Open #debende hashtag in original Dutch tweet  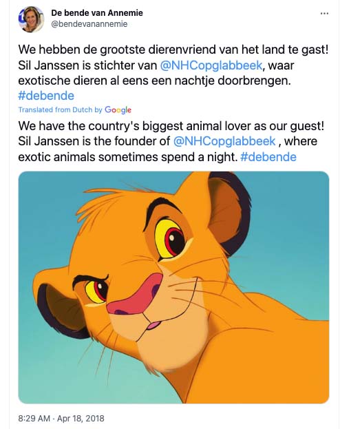tap(46, 96)
